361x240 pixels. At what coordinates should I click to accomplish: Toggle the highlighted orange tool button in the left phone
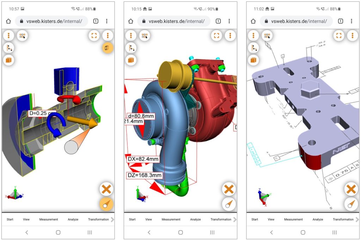pyautogui.click(x=106, y=204)
